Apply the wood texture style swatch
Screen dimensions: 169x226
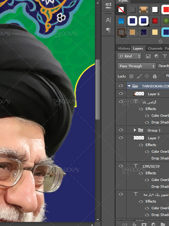pos(144,10)
